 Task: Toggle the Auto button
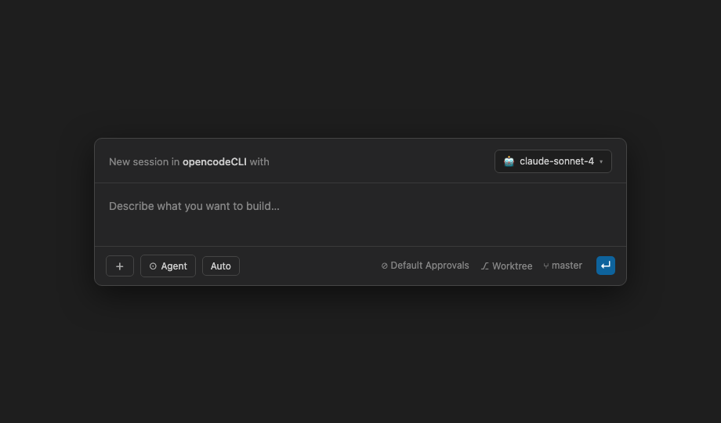(221, 266)
